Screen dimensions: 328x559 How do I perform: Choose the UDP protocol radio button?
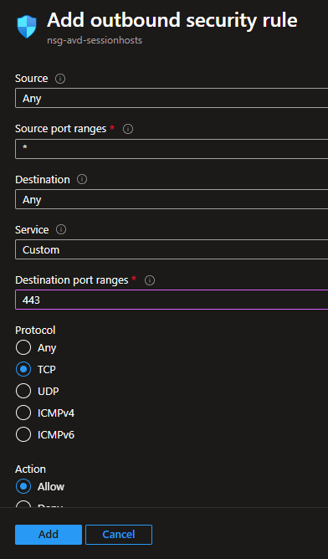click(23, 391)
